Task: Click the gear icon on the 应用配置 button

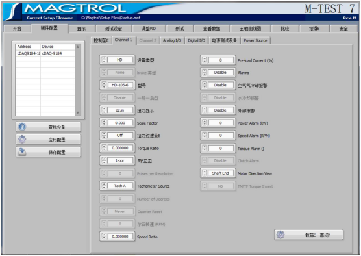Action: [22, 139]
